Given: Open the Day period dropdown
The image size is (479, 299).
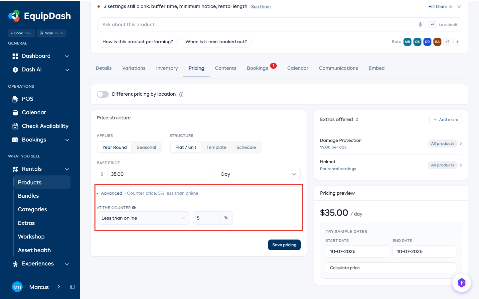Looking at the screenshot, I should 259,174.
